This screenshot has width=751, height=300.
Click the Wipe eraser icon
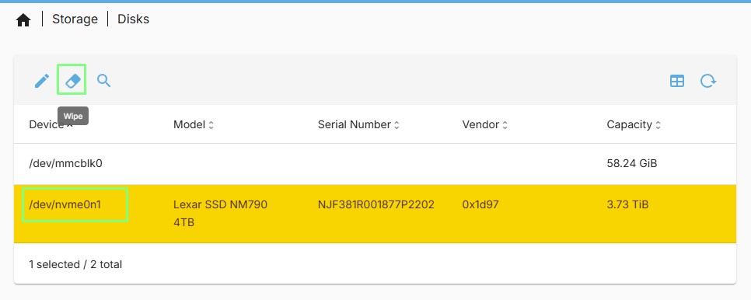point(72,80)
